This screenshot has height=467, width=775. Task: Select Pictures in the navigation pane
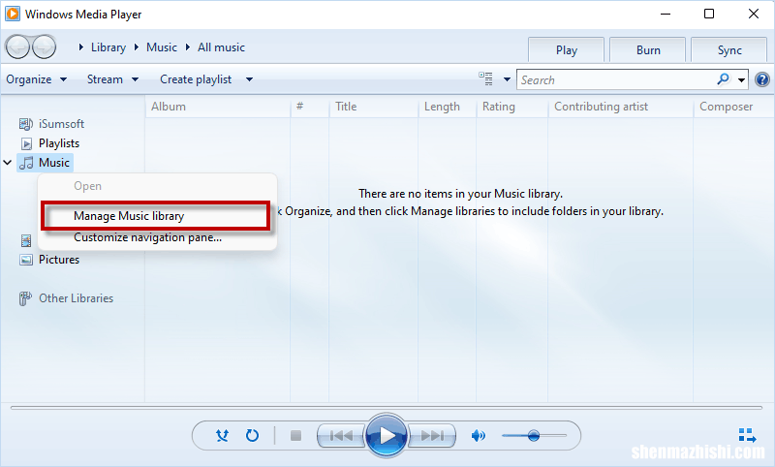coord(59,260)
